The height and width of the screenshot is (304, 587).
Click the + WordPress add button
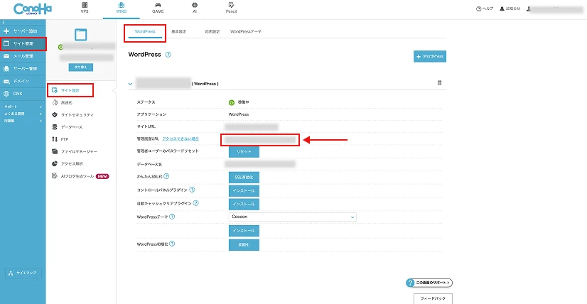pyautogui.click(x=430, y=56)
